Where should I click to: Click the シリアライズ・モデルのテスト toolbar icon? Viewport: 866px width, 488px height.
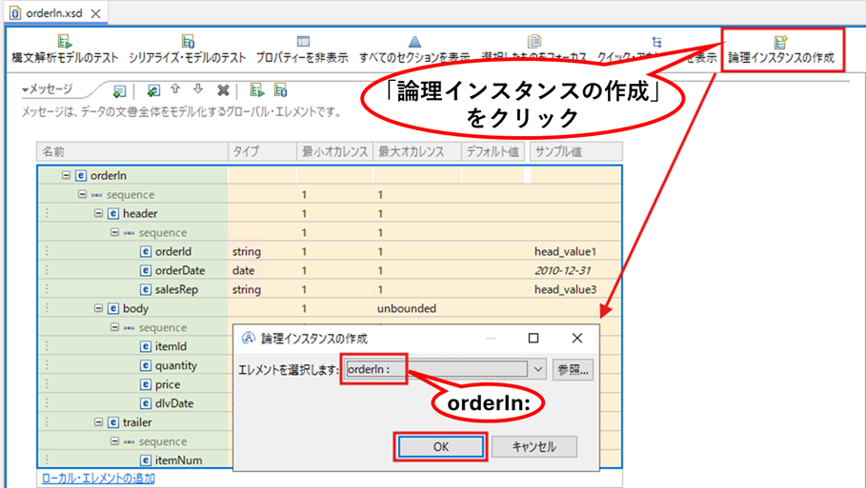tap(188, 41)
